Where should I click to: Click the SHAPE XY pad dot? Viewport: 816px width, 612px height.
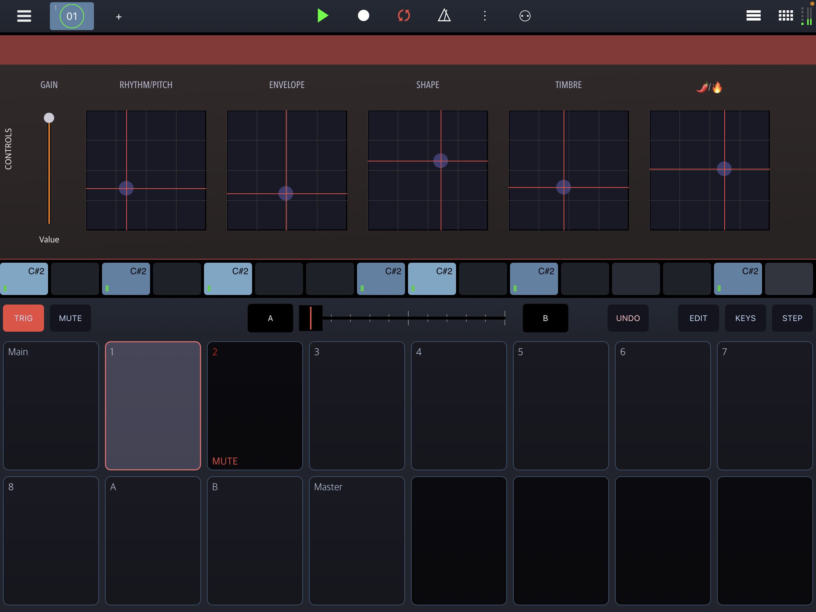(440, 161)
